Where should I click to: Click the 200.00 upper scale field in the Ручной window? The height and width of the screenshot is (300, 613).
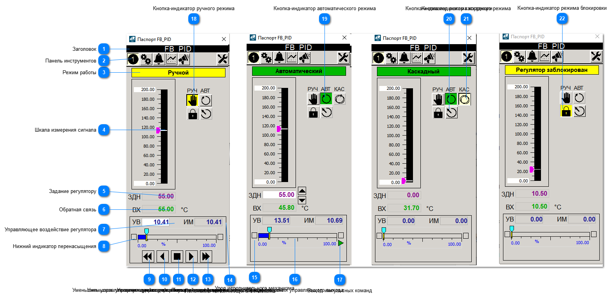click(x=145, y=89)
